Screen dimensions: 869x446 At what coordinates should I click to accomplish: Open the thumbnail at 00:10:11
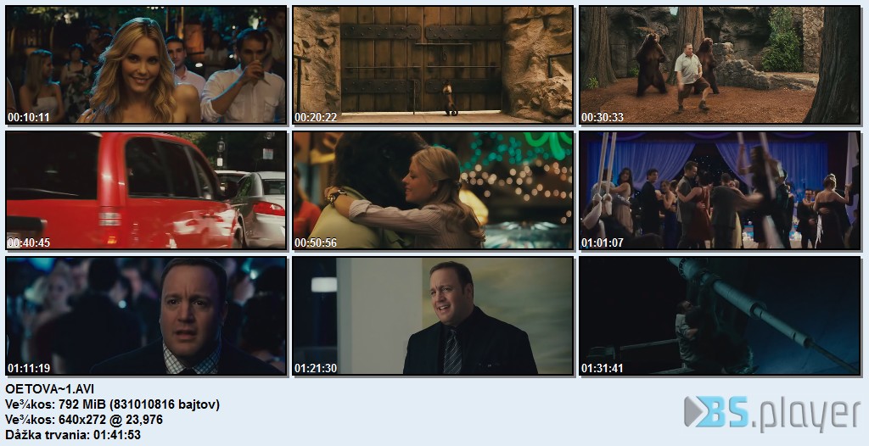(146, 64)
